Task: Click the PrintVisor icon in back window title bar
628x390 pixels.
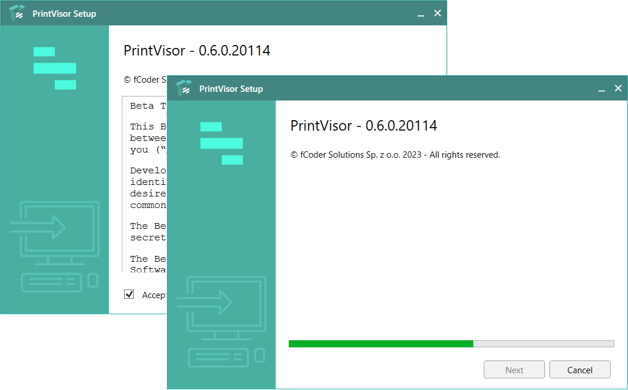Action: [x=17, y=13]
